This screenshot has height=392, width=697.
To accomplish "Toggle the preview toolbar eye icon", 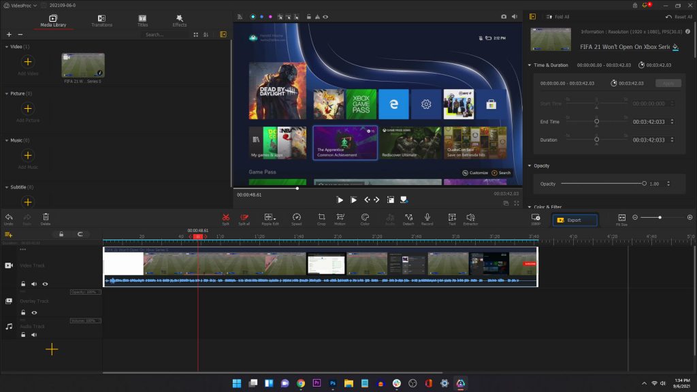I will [325, 17].
